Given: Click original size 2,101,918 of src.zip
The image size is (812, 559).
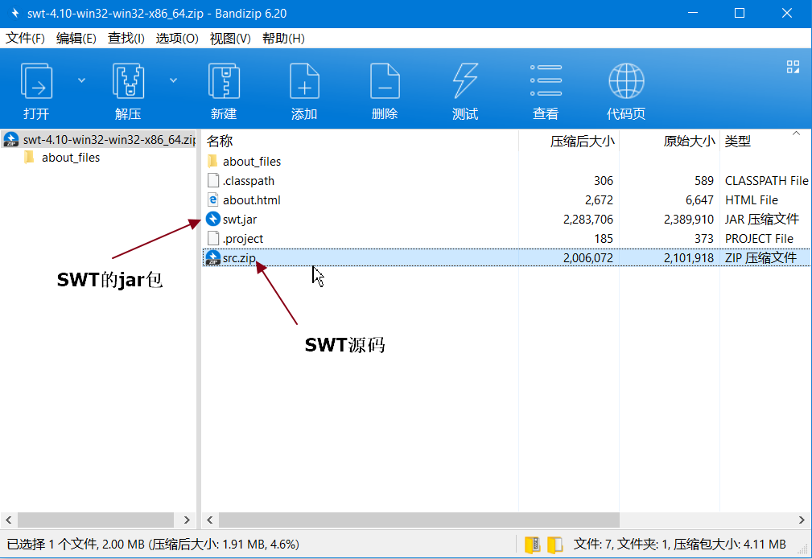Looking at the screenshot, I should pyautogui.click(x=689, y=257).
